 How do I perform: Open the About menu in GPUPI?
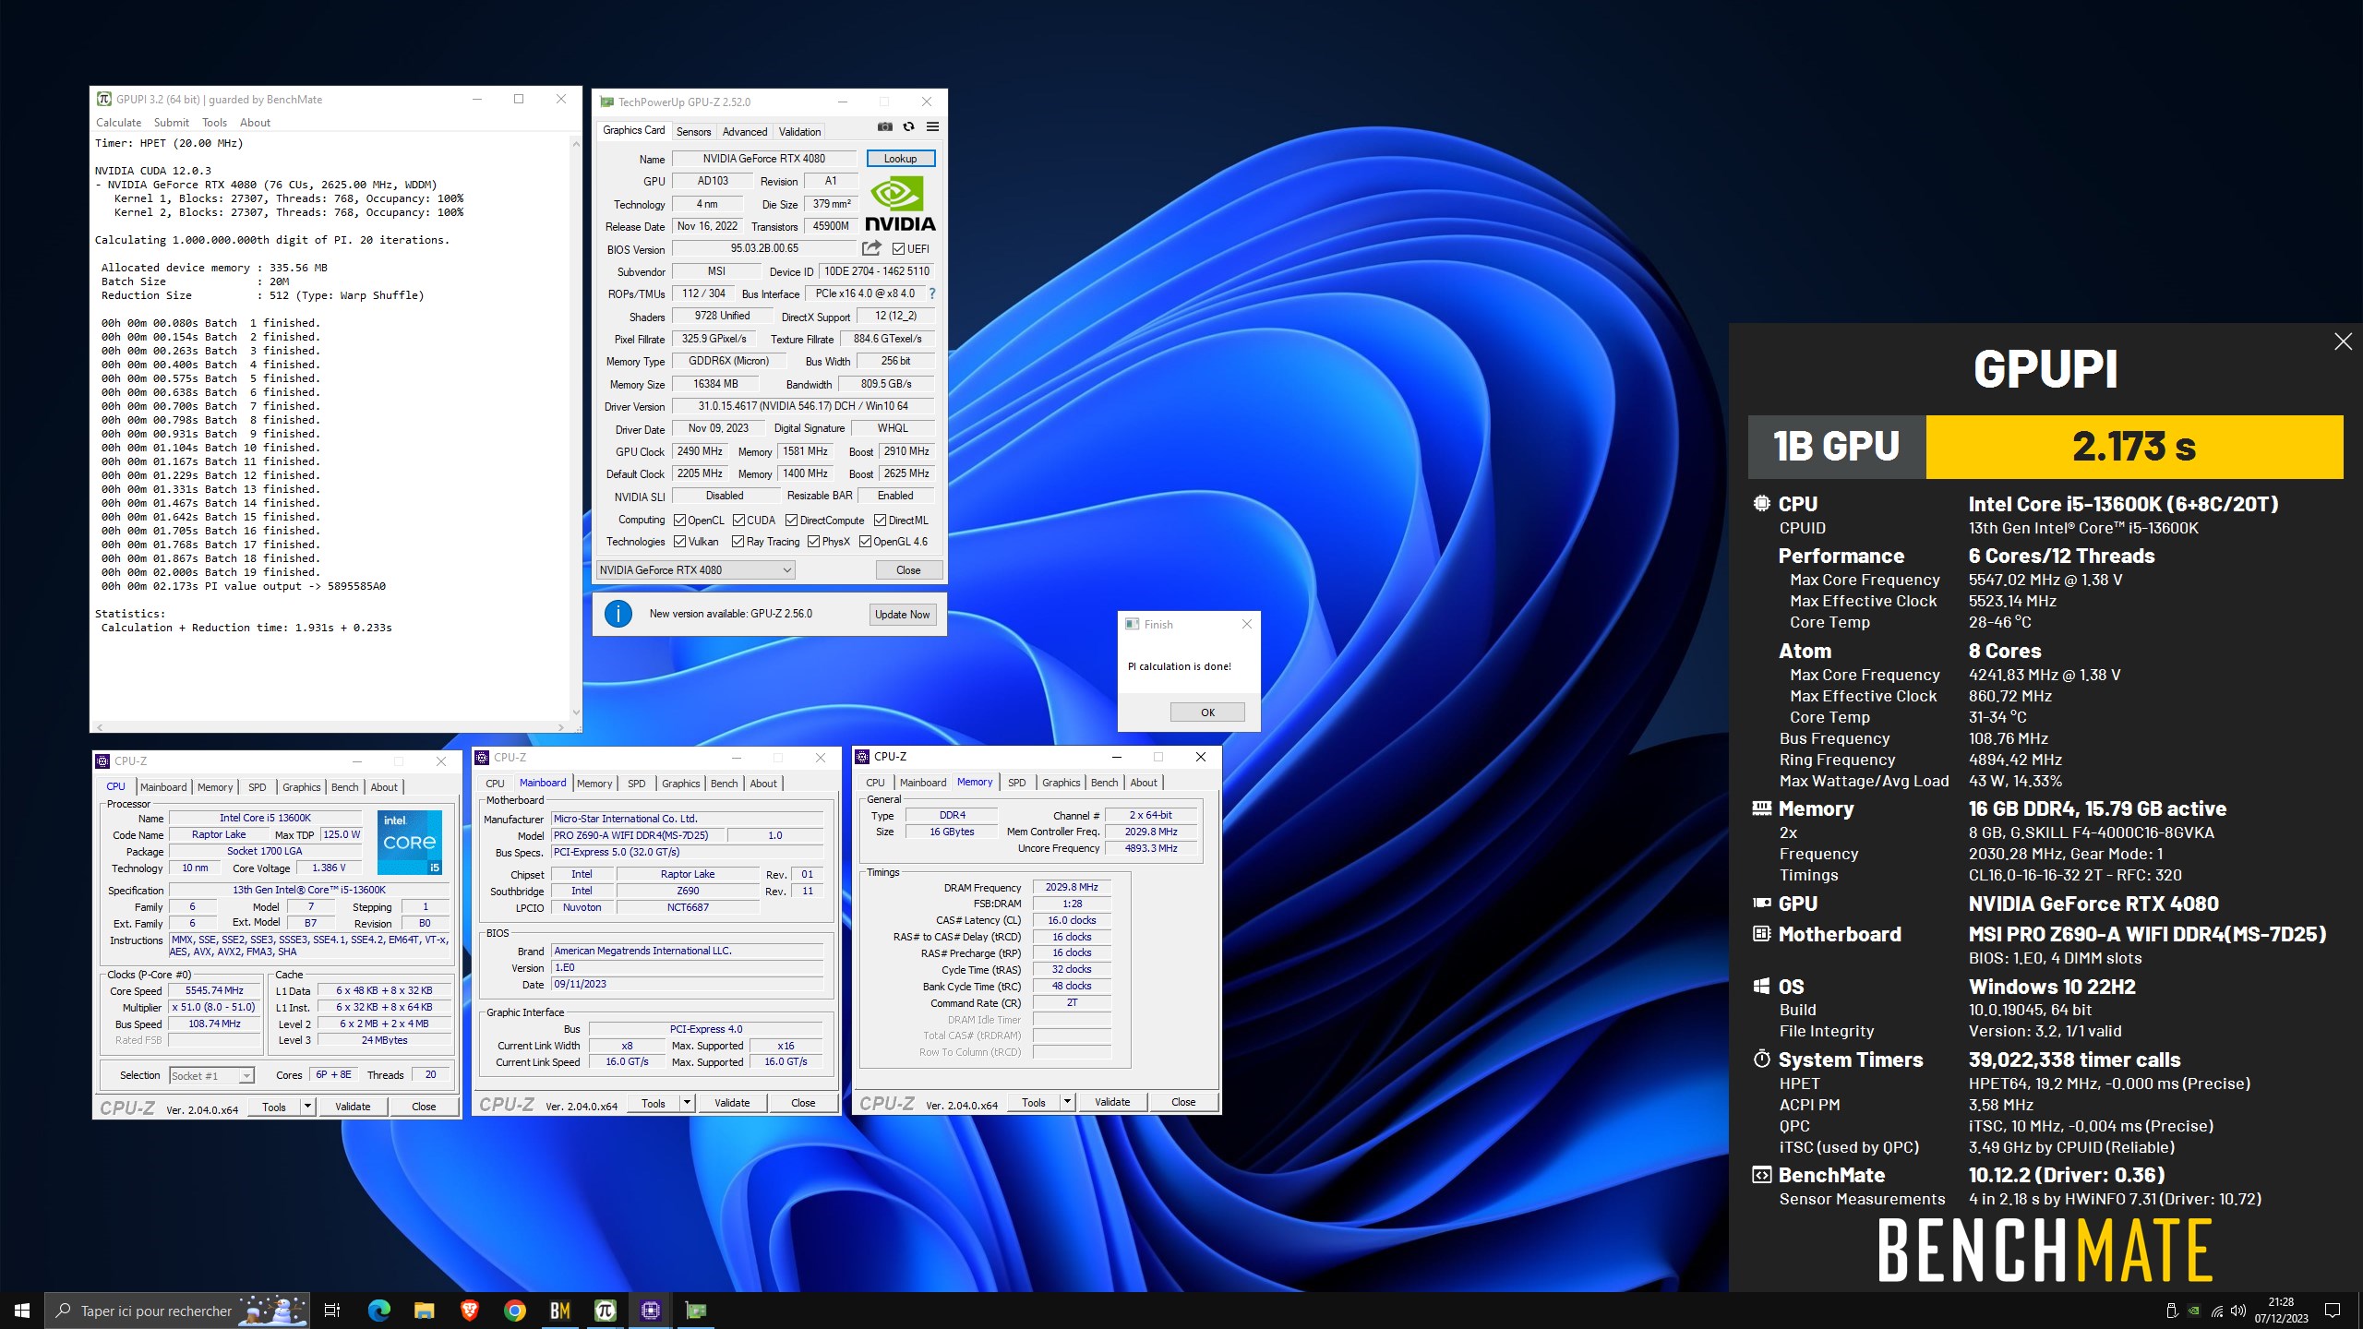[255, 122]
